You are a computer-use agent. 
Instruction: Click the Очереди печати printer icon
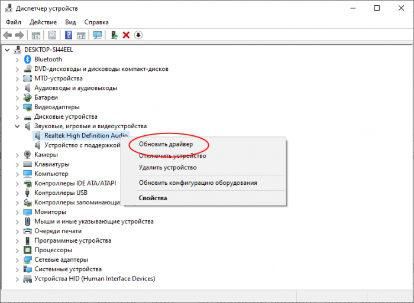click(x=27, y=231)
